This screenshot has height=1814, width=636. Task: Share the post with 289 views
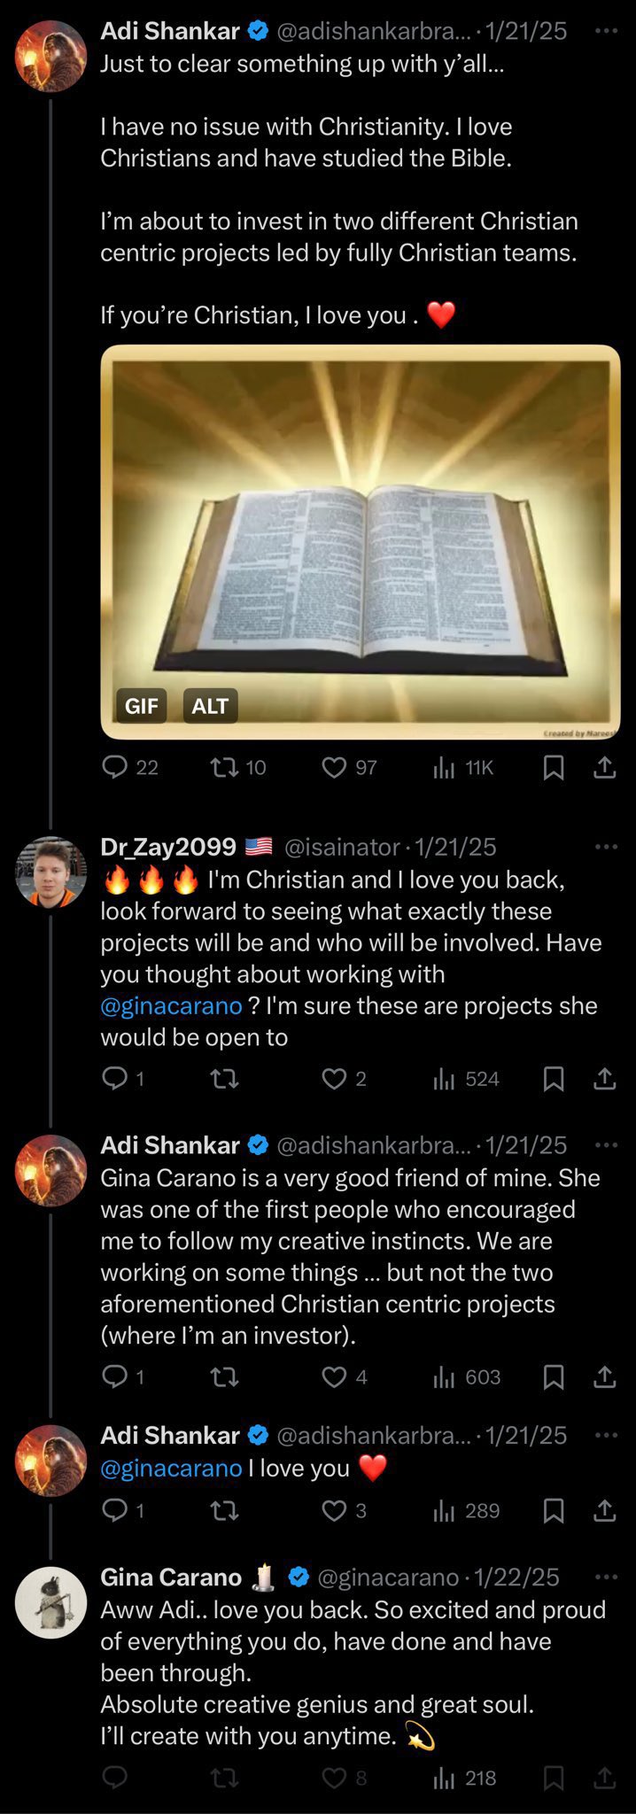[x=605, y=1510]
